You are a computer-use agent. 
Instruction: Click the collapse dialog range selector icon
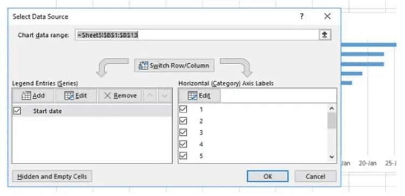click(x=325, y=35)
